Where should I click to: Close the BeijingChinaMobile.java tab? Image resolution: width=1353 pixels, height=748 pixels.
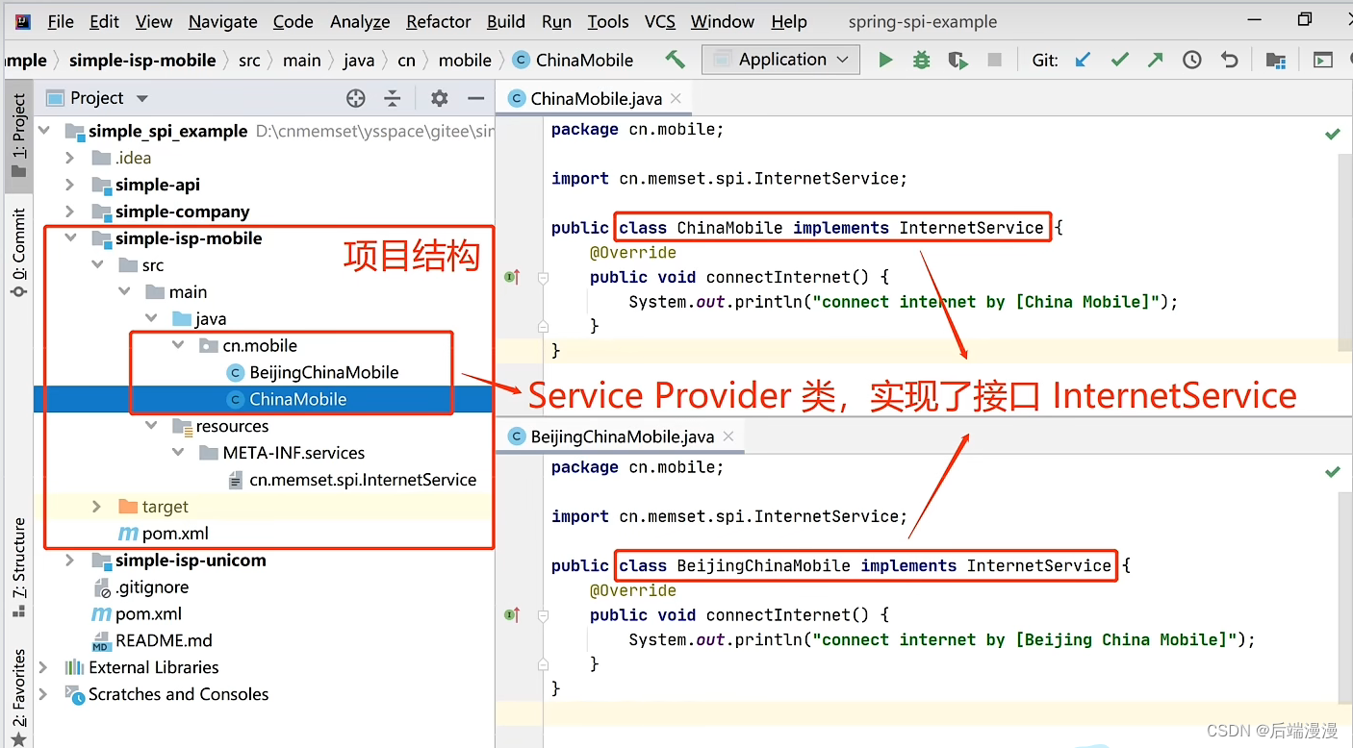pyautogui.click(x=728, y=436)
